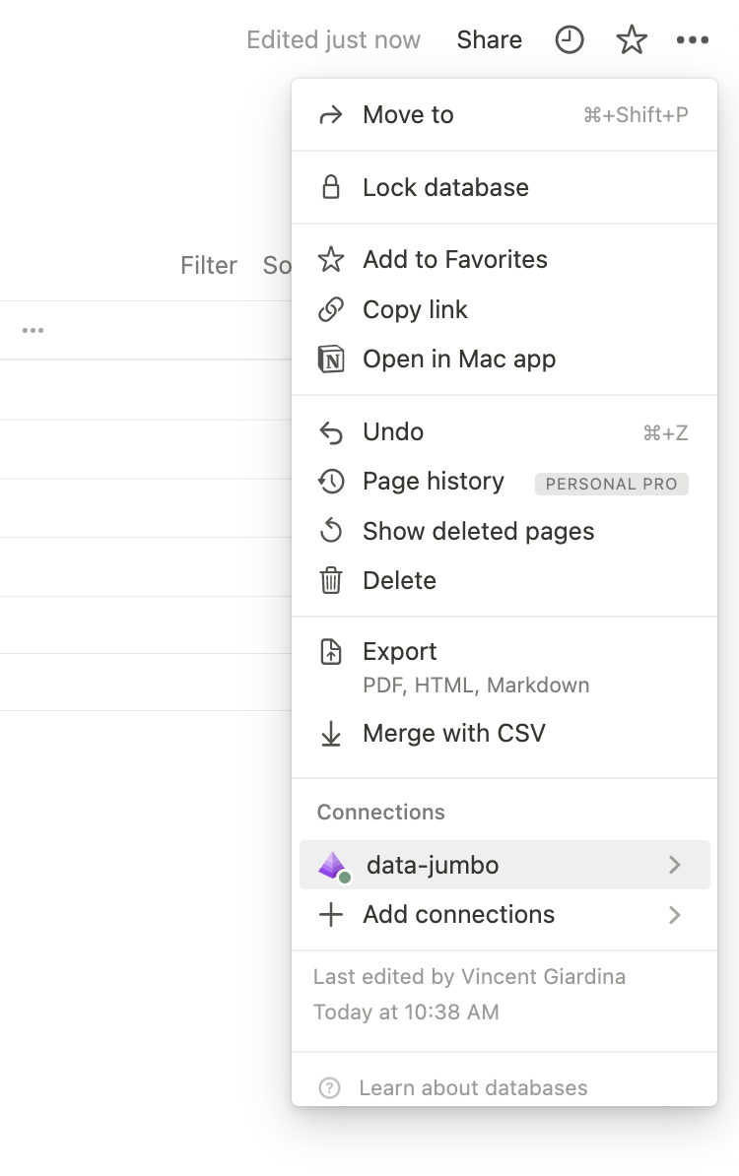Open Page history menu item
The image size is (739, 1176).
(x=434, y=482)
